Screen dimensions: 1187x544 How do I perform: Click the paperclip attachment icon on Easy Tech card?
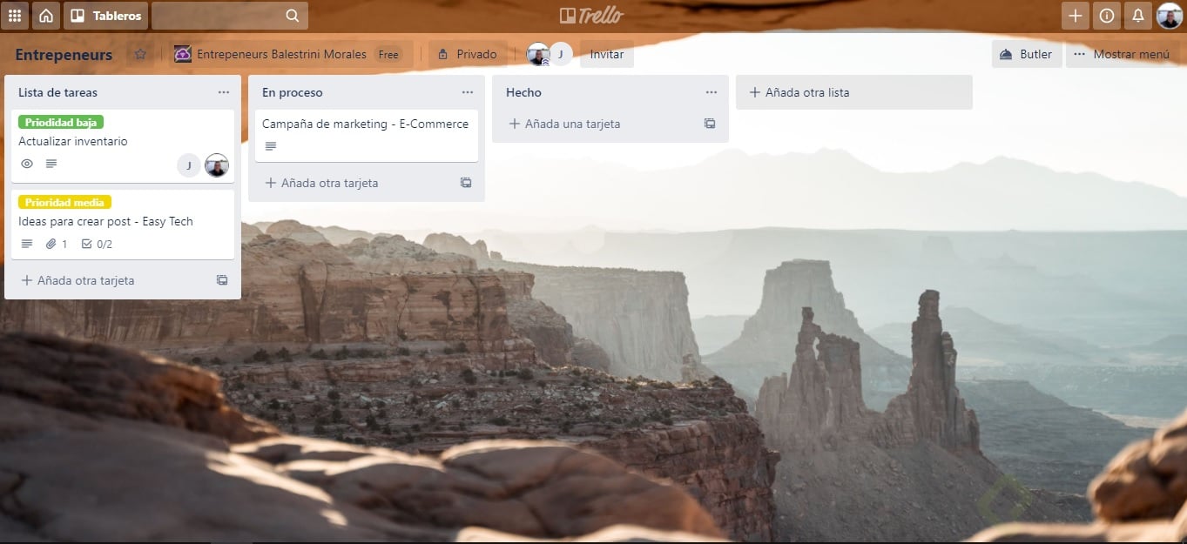pos(51,244)
